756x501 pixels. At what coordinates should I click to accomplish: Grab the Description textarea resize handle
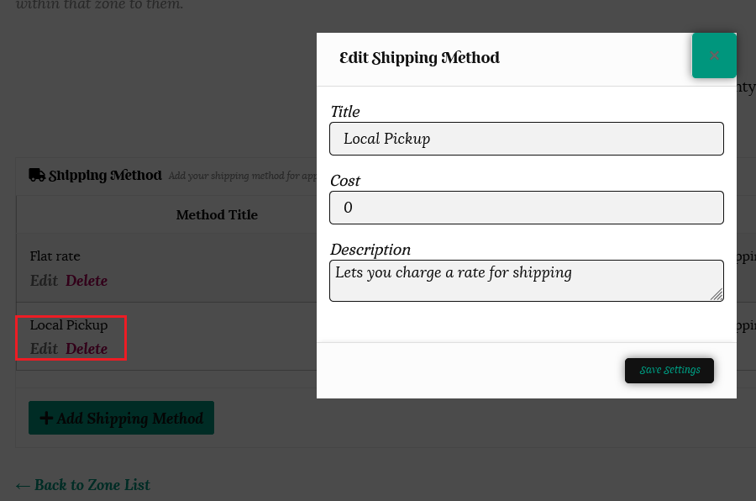pos(717,294)
